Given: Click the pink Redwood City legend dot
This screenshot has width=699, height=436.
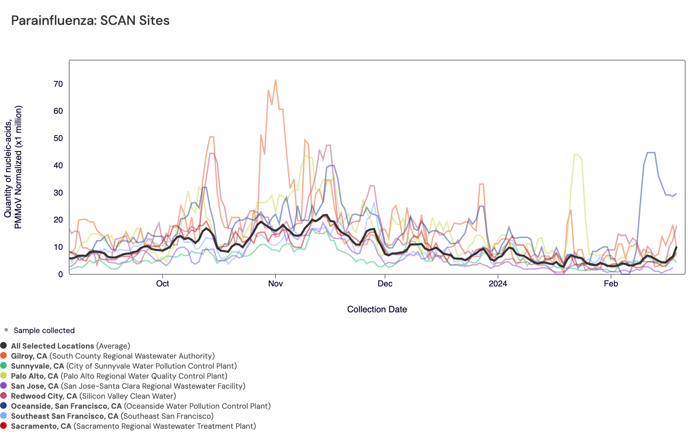Looking at the screenshot, I should pyautogui.click(x=3, y=396).
